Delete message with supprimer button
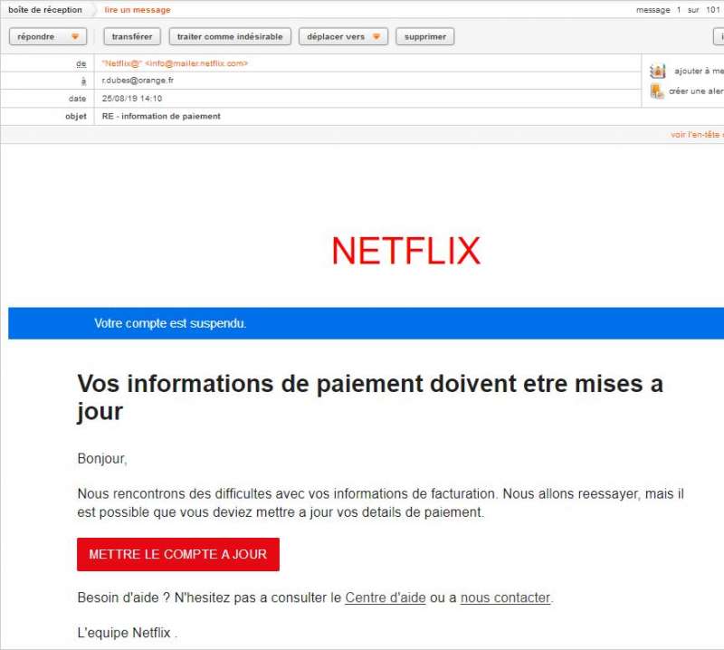724x650 pixels. 424,36
